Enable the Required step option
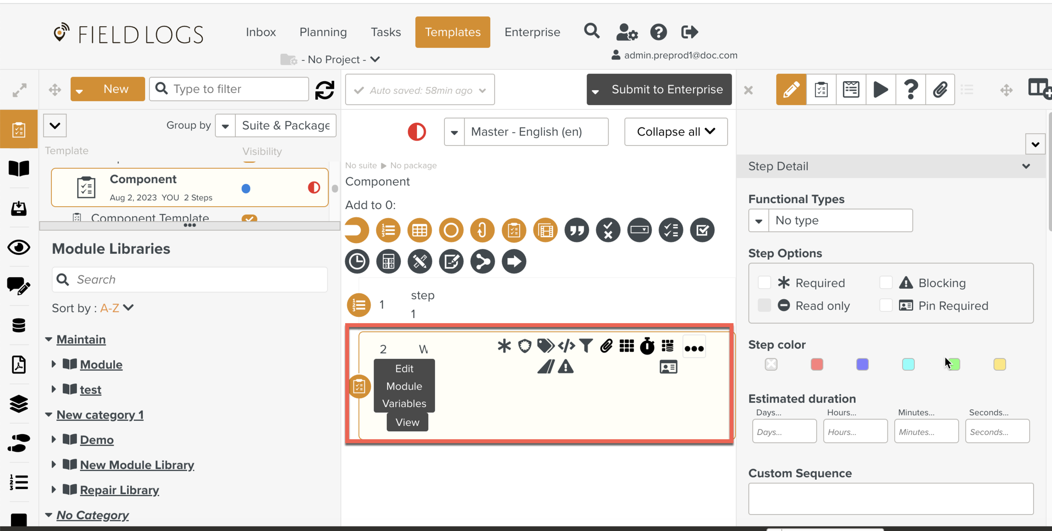 pos(764,283)
